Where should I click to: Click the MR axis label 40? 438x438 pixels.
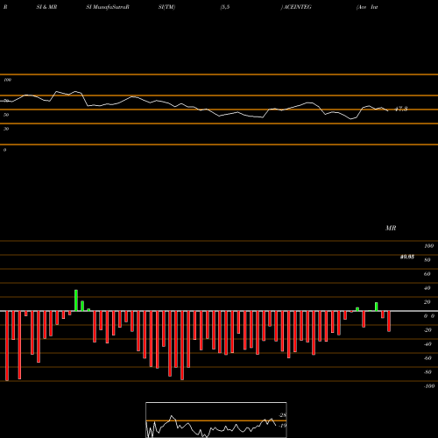[x=427, y=288]
